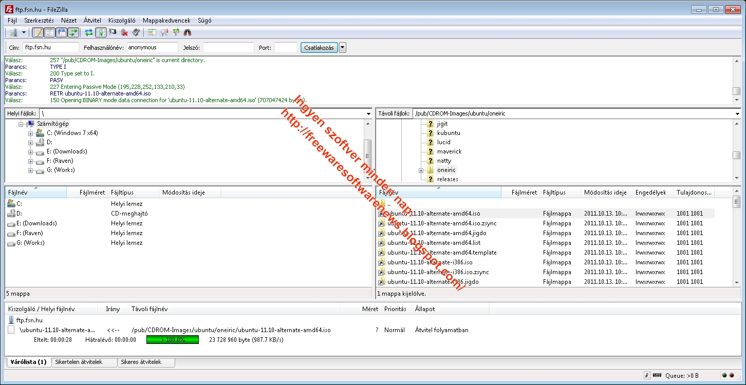The height and width of the screenshot is (385, 746).
Task: Select kubuntu folder in remote tree
Action: click(x=449, y=133)
